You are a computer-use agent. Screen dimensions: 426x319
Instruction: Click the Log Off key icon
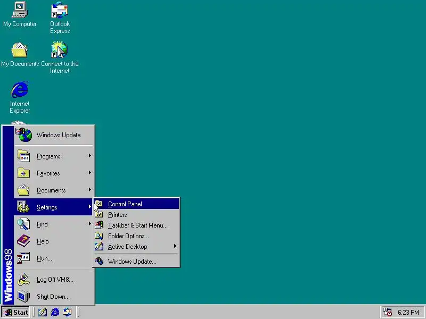pyautogui.click(x=23, y=280)
